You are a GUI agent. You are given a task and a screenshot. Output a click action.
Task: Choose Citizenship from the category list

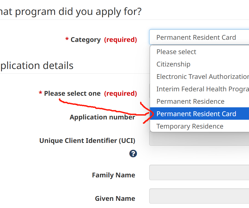pyautogui.click(x=173, y=64)
